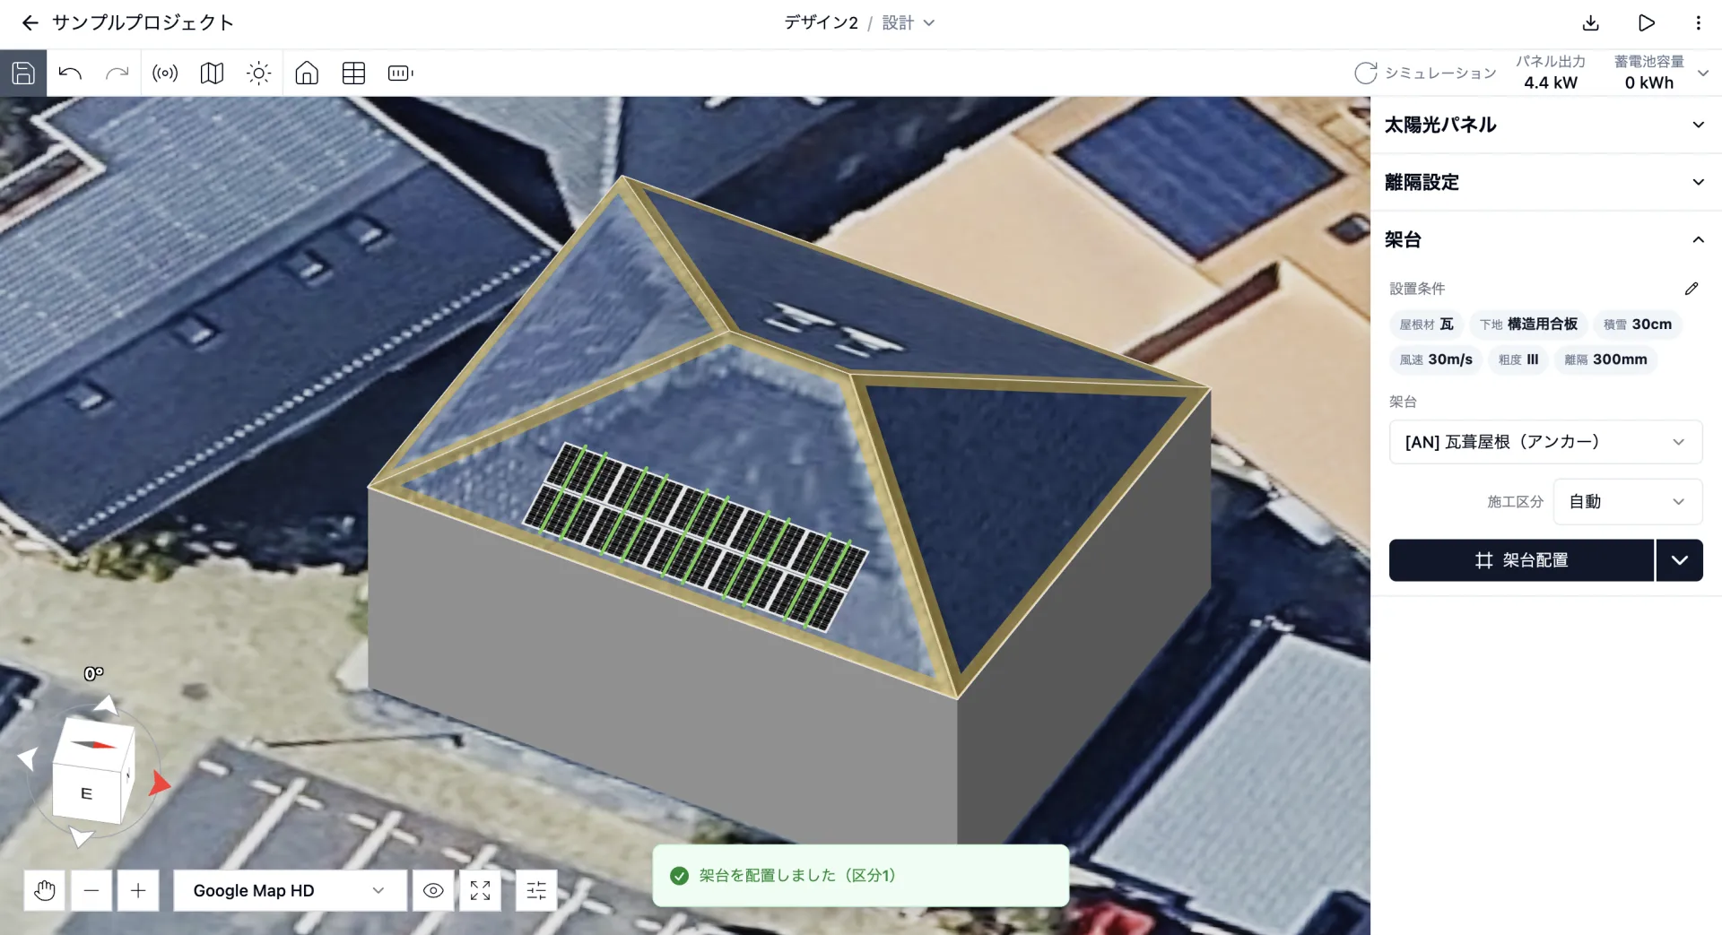Click the 屋根材 瓦 condition chip
The image size is (1722, 935).
[1426, 325]
